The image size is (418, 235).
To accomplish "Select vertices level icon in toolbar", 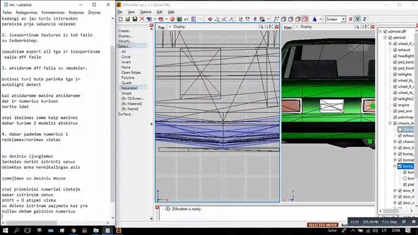I will point(276,19).
